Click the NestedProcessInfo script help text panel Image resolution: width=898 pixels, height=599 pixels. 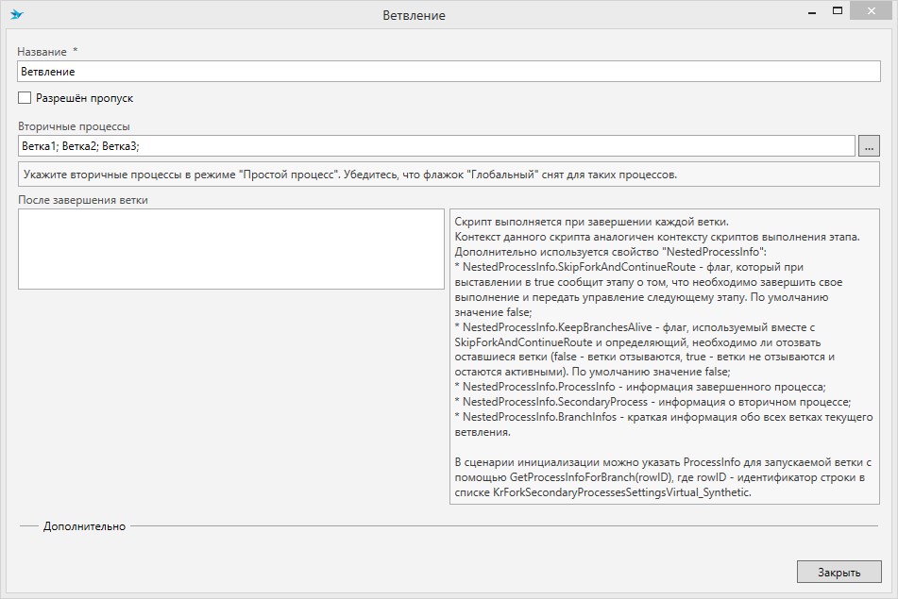[664, 356]
